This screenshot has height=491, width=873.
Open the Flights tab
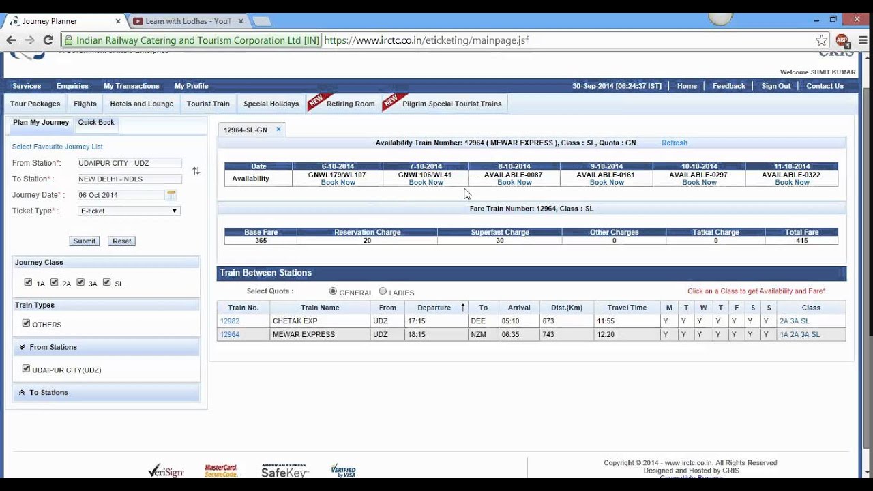point(85,104)
